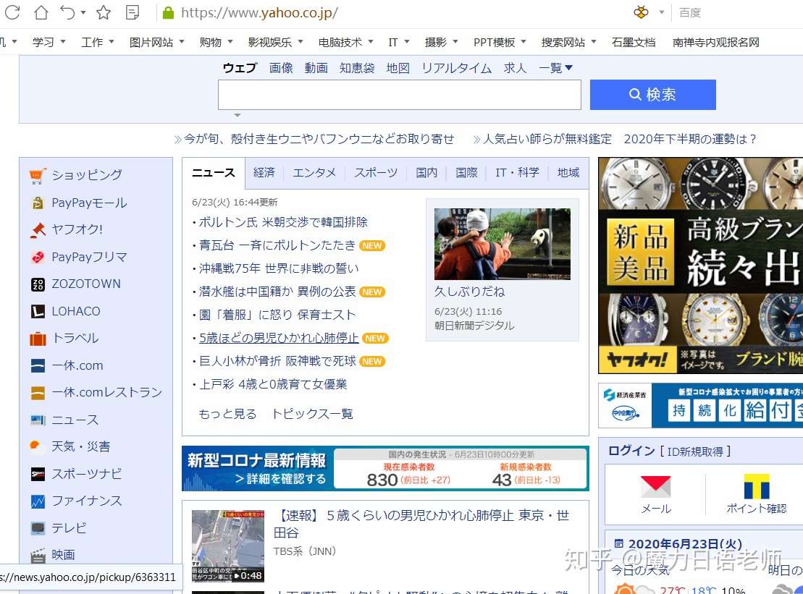Click the address bar URL
The image size is (803, 594).
point(259,13)
